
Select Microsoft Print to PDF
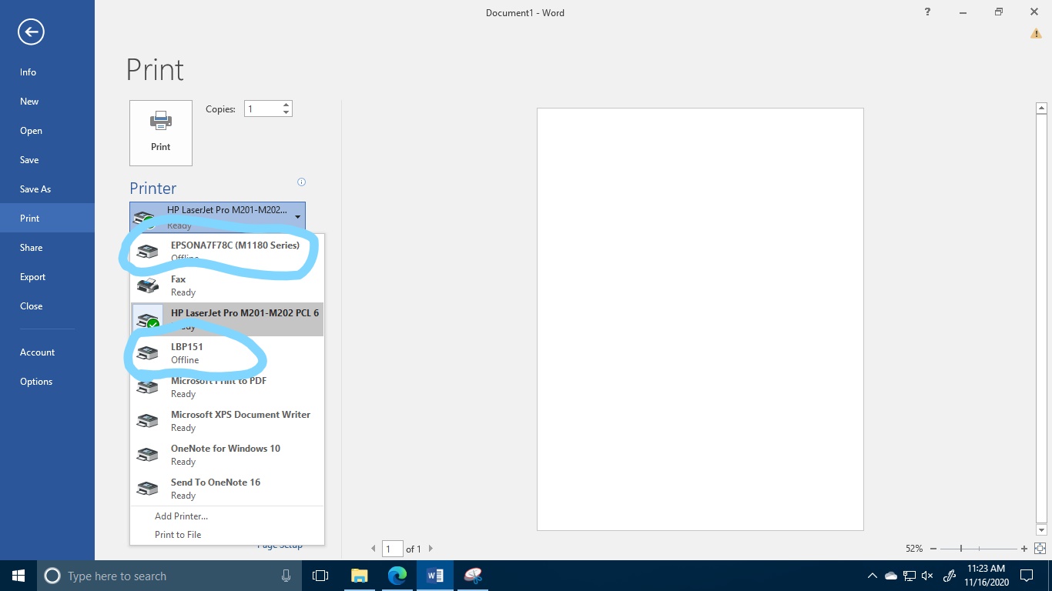click(227, 387)
